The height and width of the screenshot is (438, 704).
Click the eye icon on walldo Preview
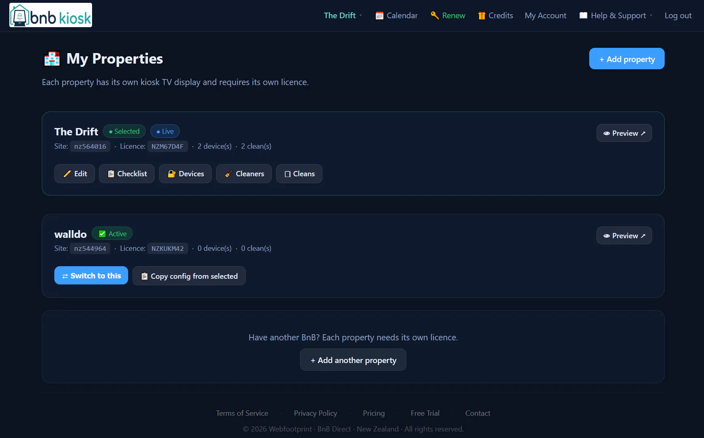[607, 236]
